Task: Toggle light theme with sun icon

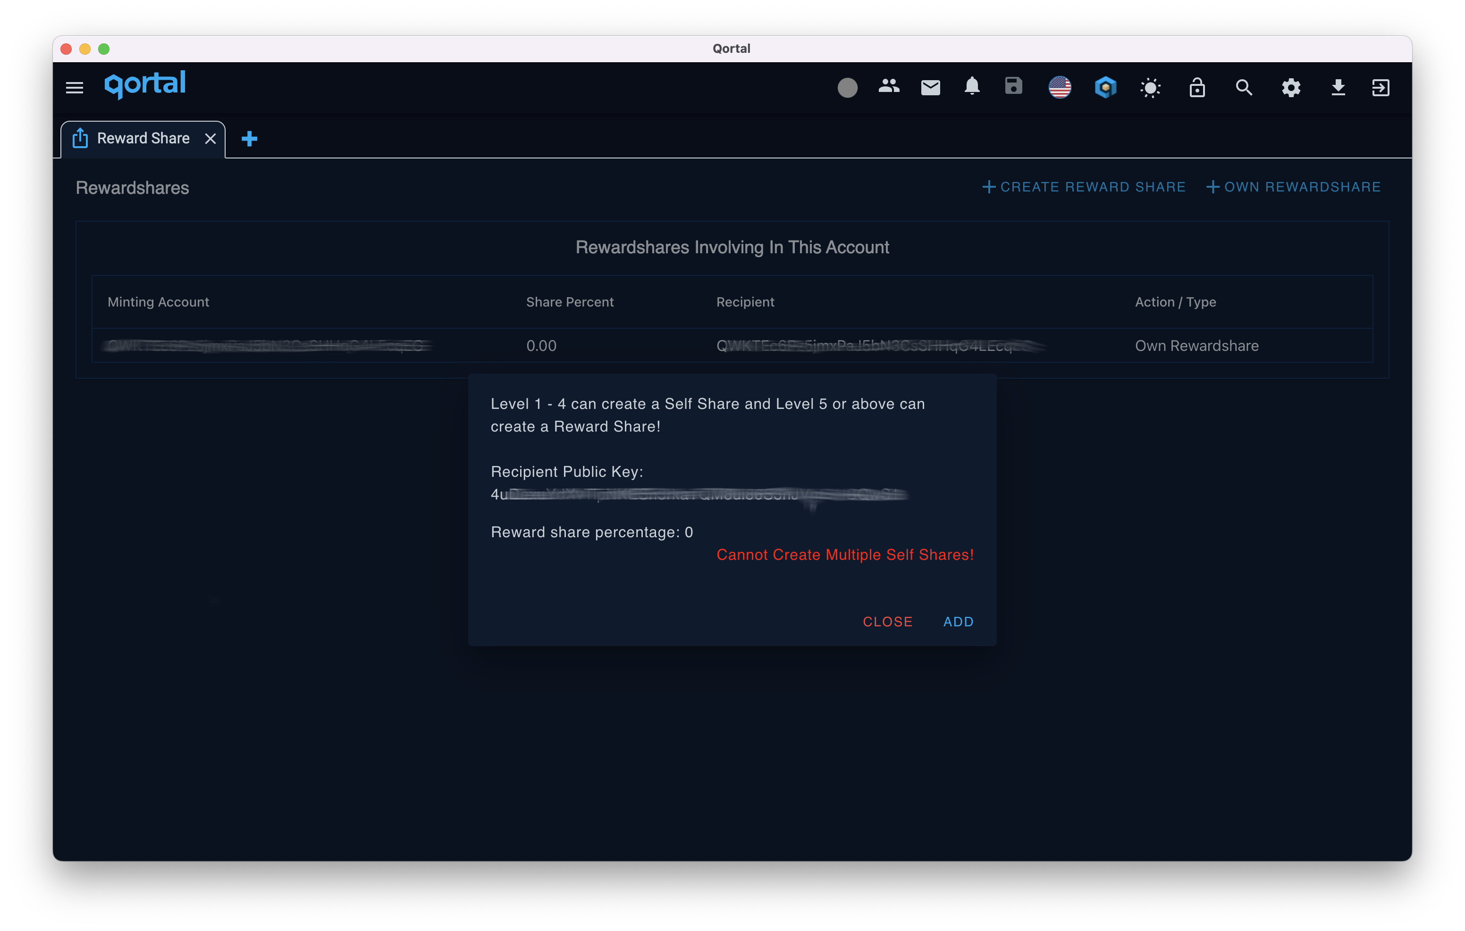Action: (1150, 88)
